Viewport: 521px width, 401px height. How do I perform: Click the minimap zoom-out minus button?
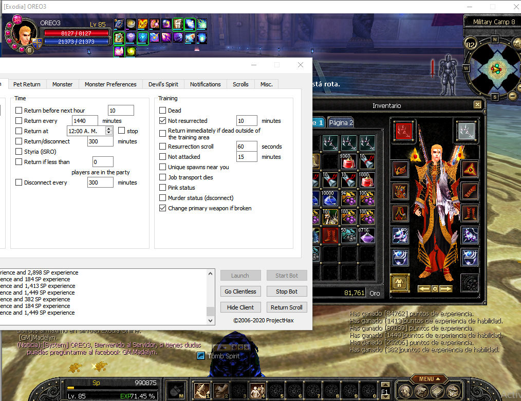pos(513,96)
